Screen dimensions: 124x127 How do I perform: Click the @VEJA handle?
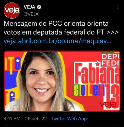click(31, 14)
